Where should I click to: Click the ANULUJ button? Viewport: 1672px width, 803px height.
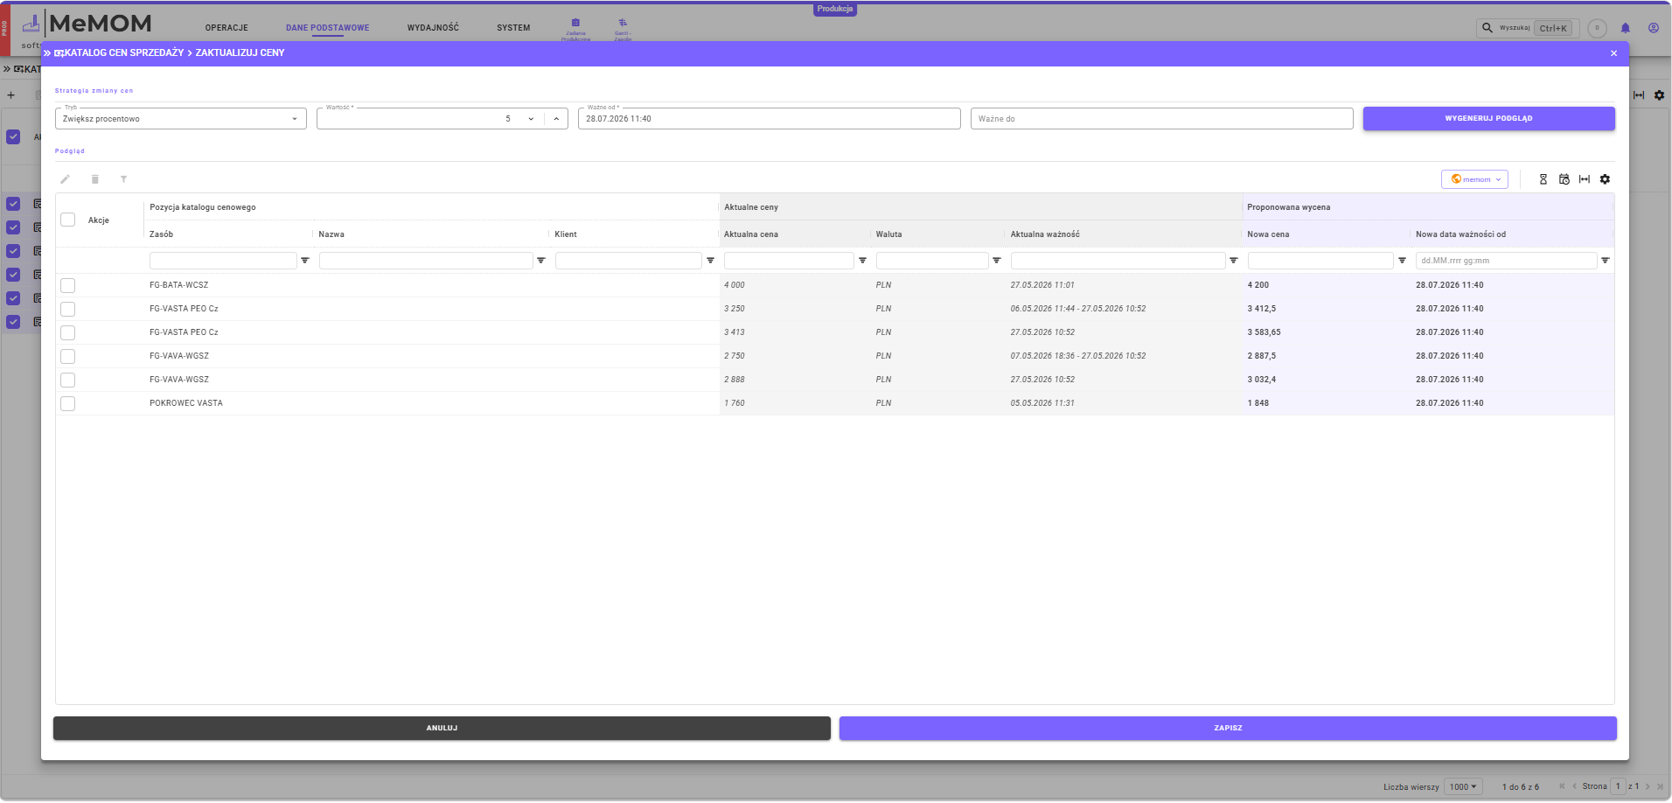coord(442,729)
